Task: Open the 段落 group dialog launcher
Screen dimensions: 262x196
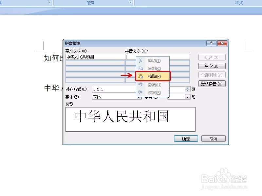Action: click(130, 2)
